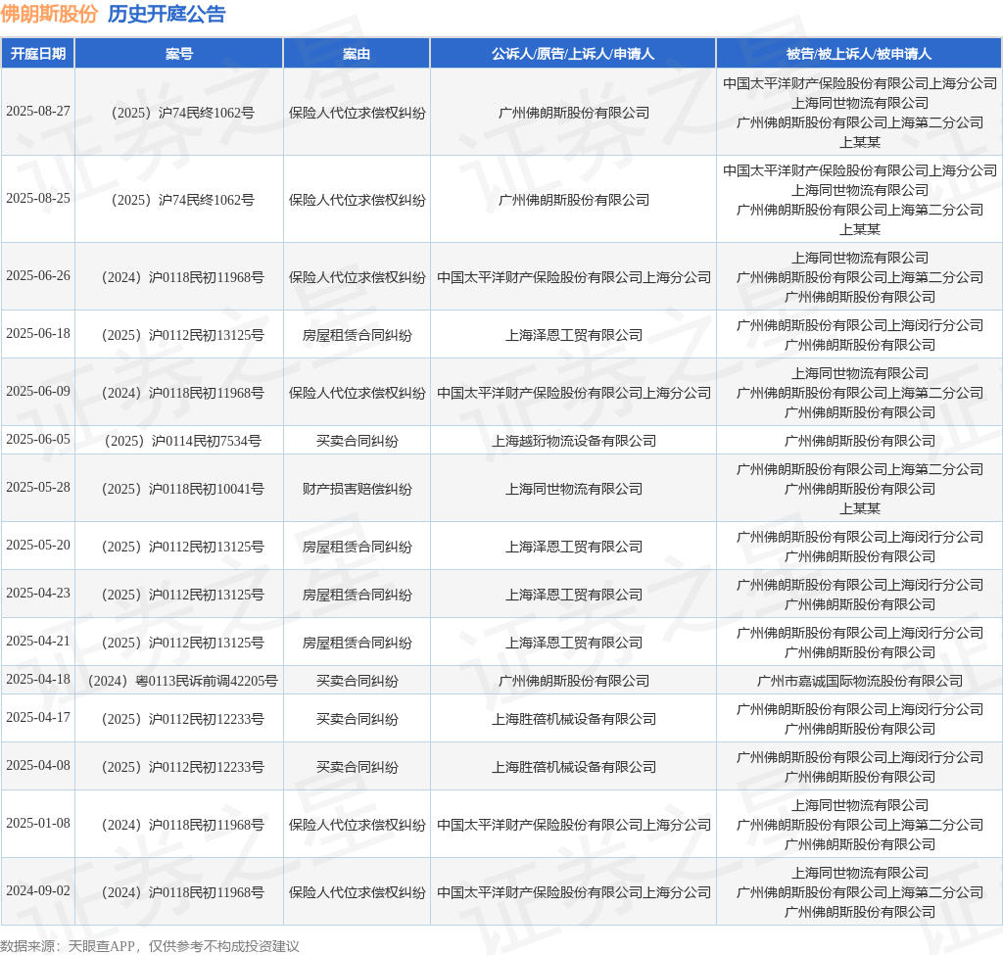
Task: Click plaintiff 上海泽恩工贸有限公司 in 2025-04-23 row
Action: coord(574,595)
